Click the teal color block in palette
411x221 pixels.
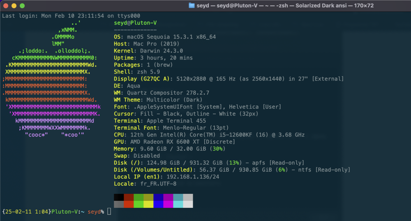pos(178,198)
